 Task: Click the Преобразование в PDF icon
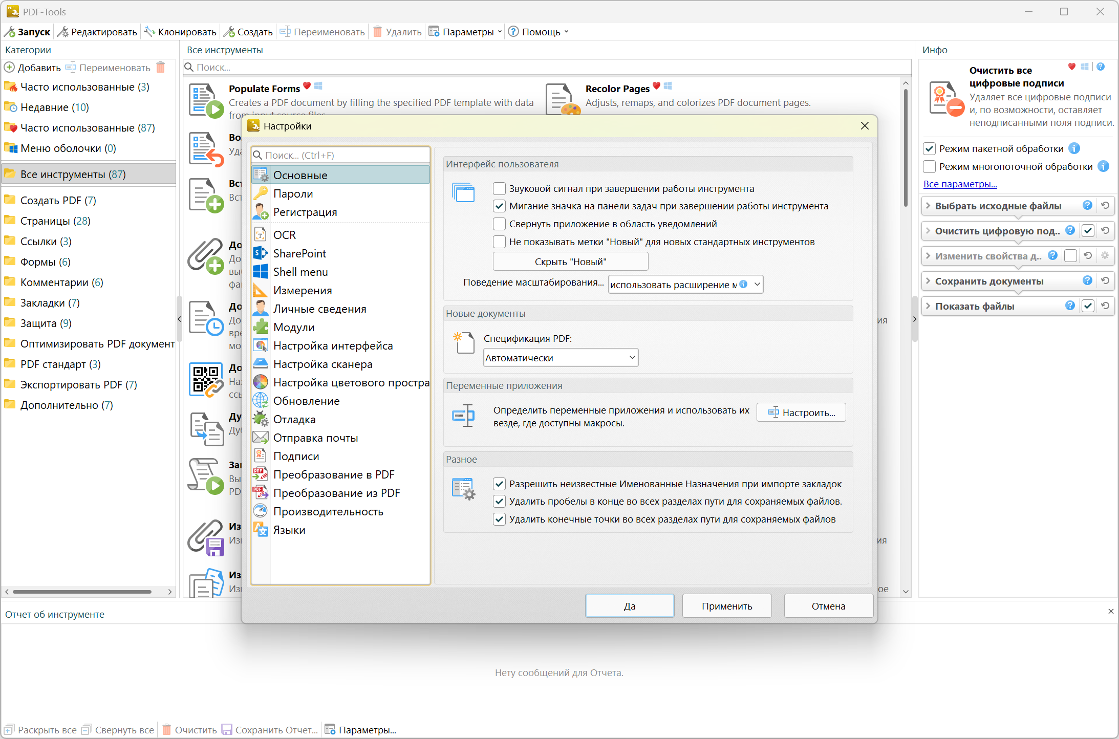click(x=261, y=474)
